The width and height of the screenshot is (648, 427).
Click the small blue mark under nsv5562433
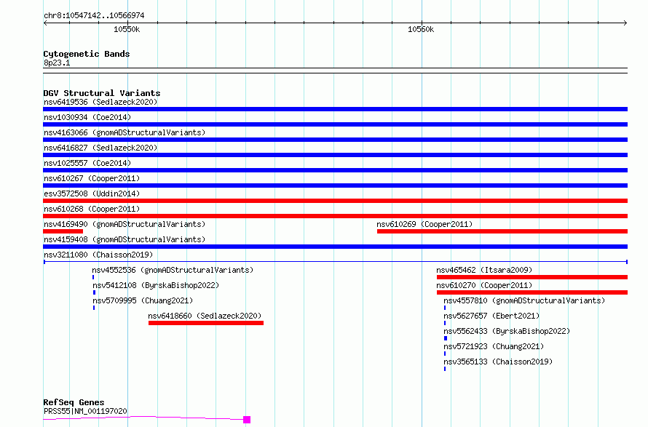[446, 338]
